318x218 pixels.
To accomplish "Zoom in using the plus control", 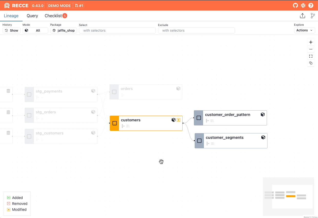I will pyautogui.click(x=311, y=42).
